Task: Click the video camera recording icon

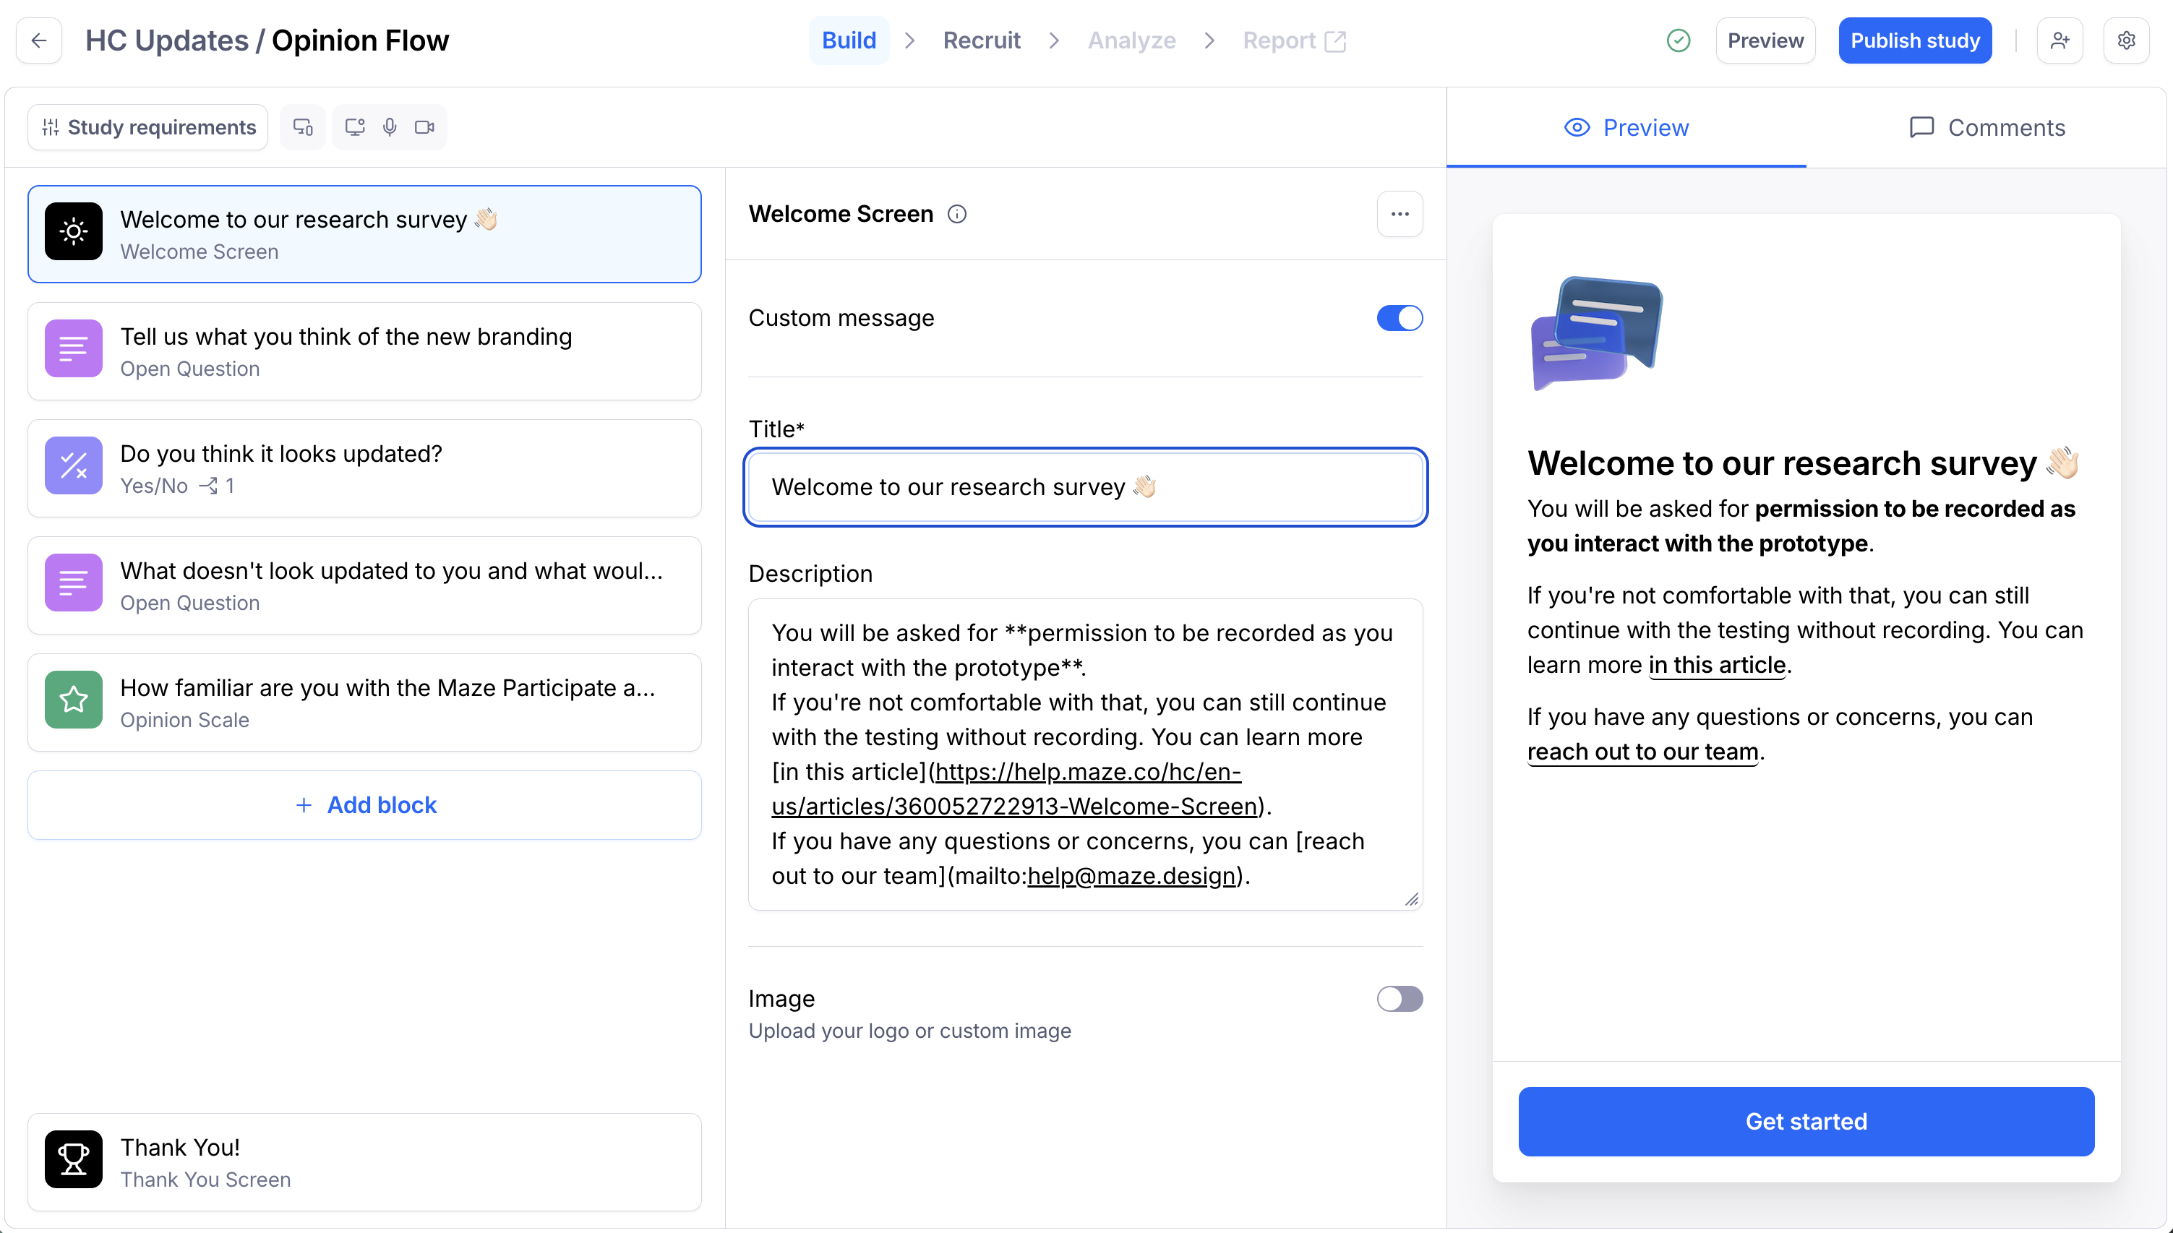Action: coord(424,127)
